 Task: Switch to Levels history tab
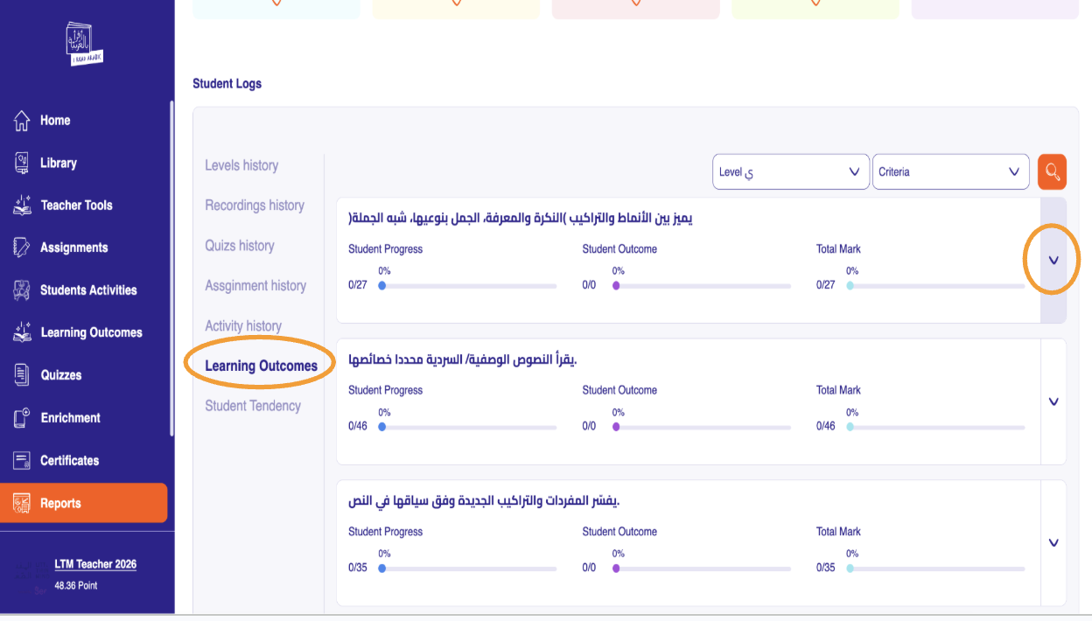tap(241, 165)
